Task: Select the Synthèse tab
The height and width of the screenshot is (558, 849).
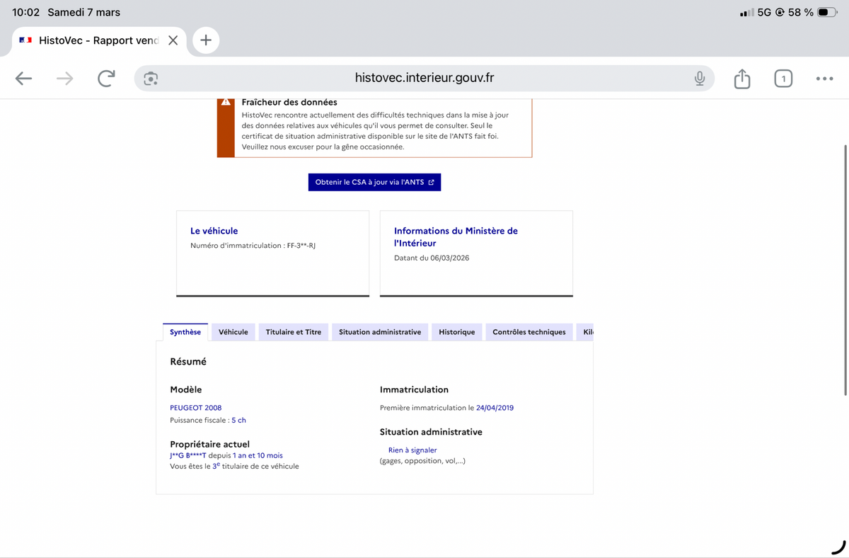Action: point(185,332)
